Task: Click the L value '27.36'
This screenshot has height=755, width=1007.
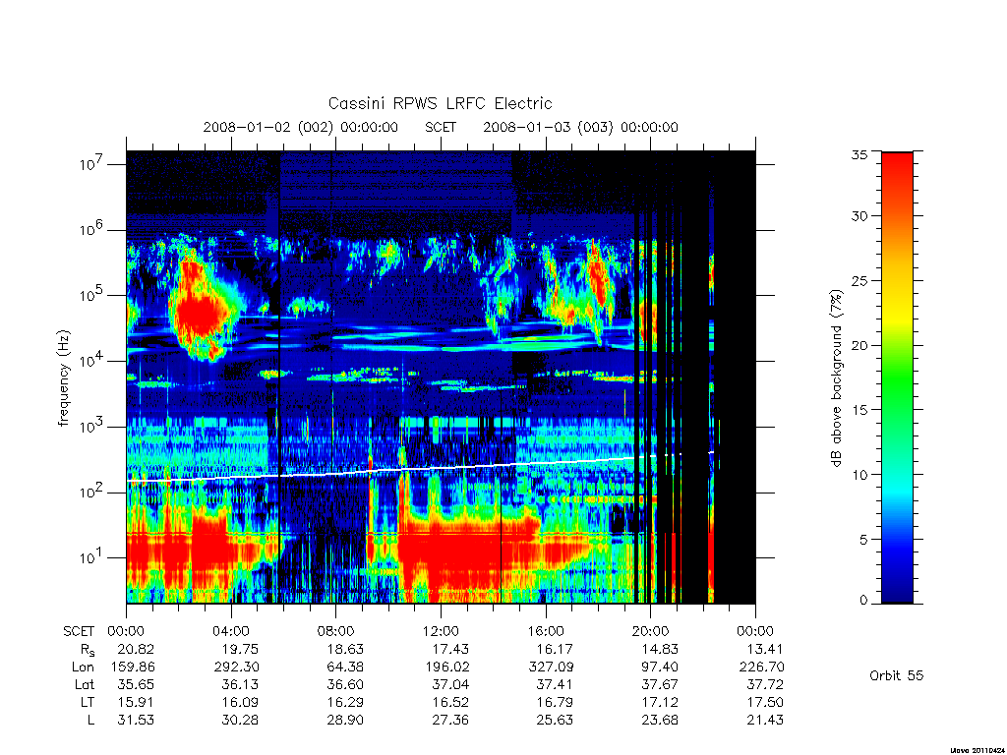Action: click(450, 721)
